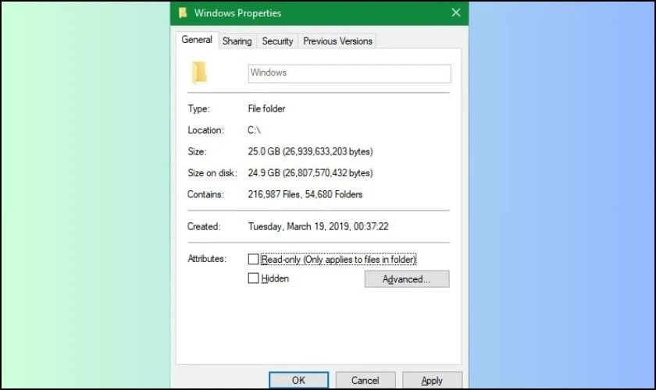Screen dimensions: 656x390
Task: Click the '216,987 Files, 54,680 Folders' text
Action: point(305,194)
